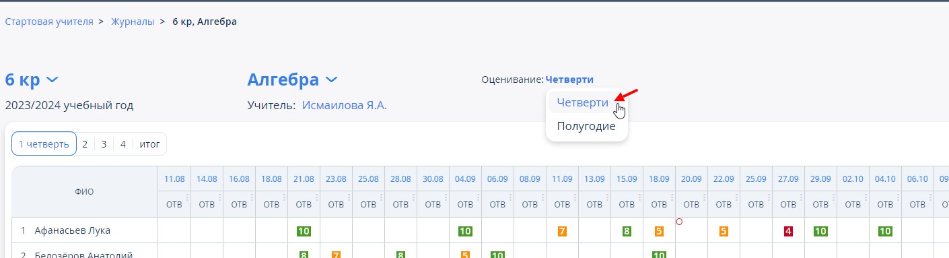This screenshot has width=949, height=258.
Task: Open the column menu dots for 04.09
Action: [x=479, y=197]
